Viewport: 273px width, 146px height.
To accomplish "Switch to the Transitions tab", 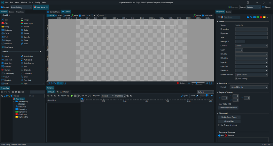I will click(x=20, y=12).
